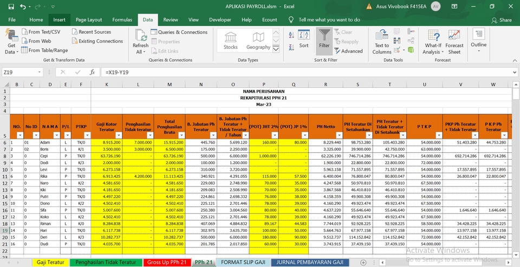Click Customize Quick Access Toolbar arrow
Image resolution: width=520 pixels, height=267 pixels.
53,6
